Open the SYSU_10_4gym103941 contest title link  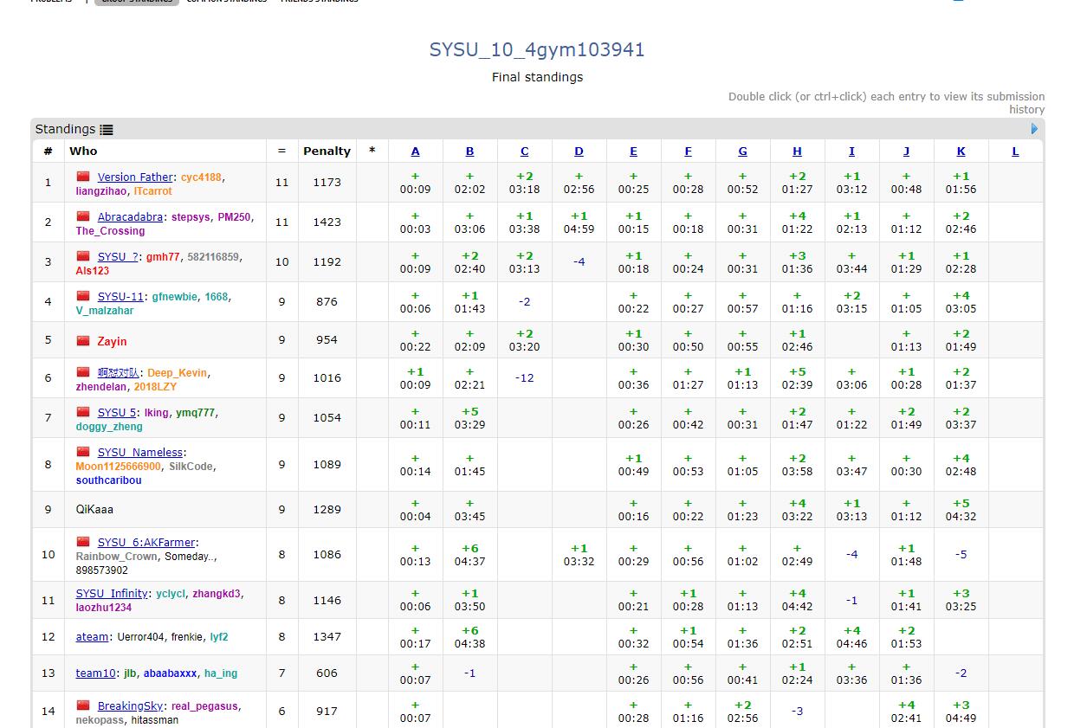537,50
